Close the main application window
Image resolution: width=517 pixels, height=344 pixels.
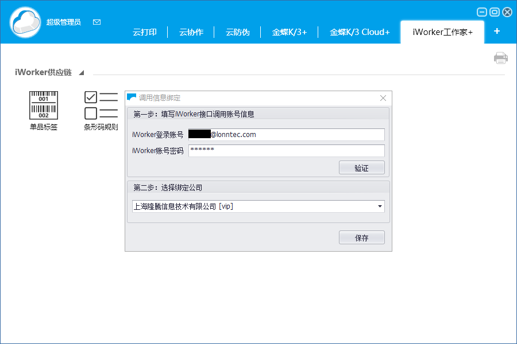[x=507, y=12]
